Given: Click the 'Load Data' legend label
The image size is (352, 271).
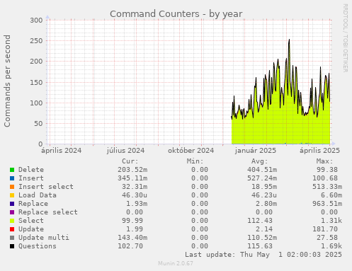Looking at the screenshot, I should pyautogui.click(x=38, y=195).
